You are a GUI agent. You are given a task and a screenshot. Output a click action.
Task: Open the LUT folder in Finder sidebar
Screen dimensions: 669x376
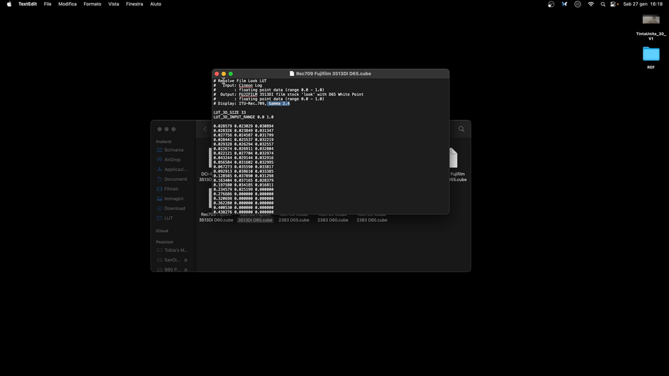pos(164,218)
